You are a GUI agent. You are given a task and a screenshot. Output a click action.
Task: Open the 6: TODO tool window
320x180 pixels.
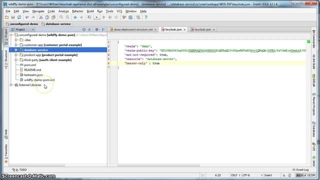(19, 170)
